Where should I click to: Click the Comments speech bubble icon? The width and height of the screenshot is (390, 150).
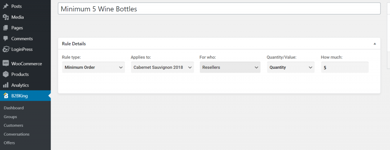[x=5, y=39]
